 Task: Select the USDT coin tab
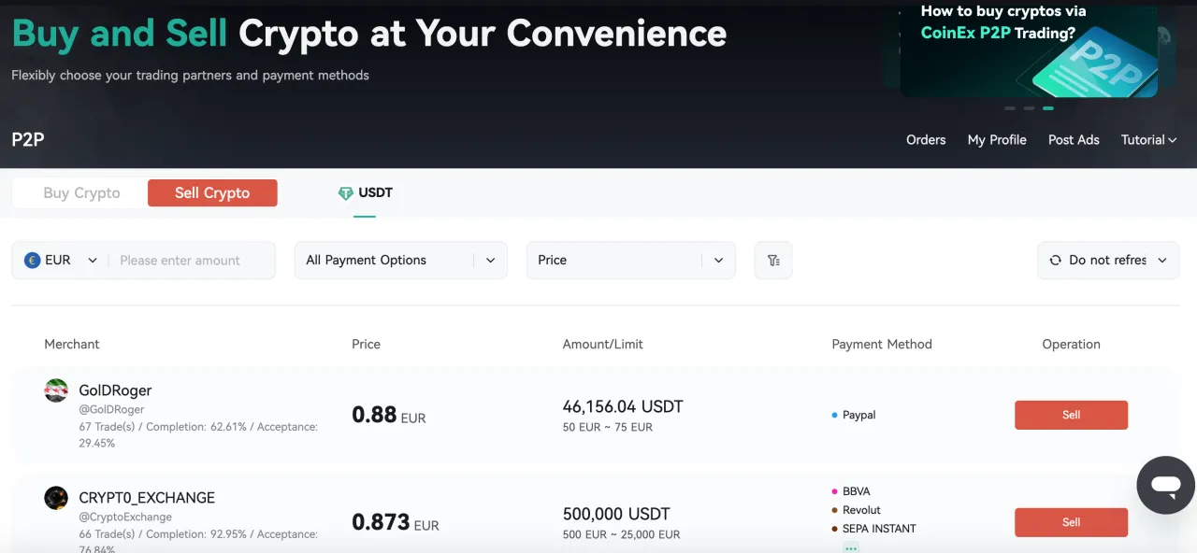(x=365, y=193)
